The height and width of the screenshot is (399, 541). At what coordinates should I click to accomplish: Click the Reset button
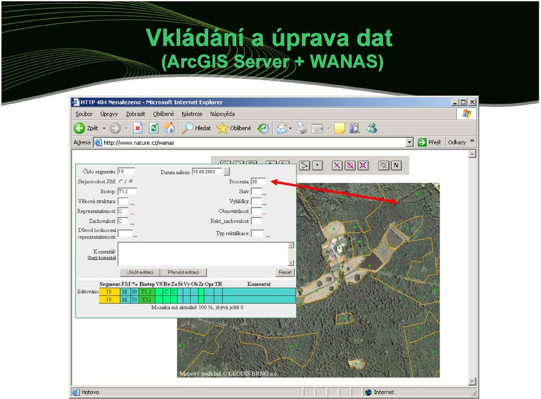[x=285, y=272]
